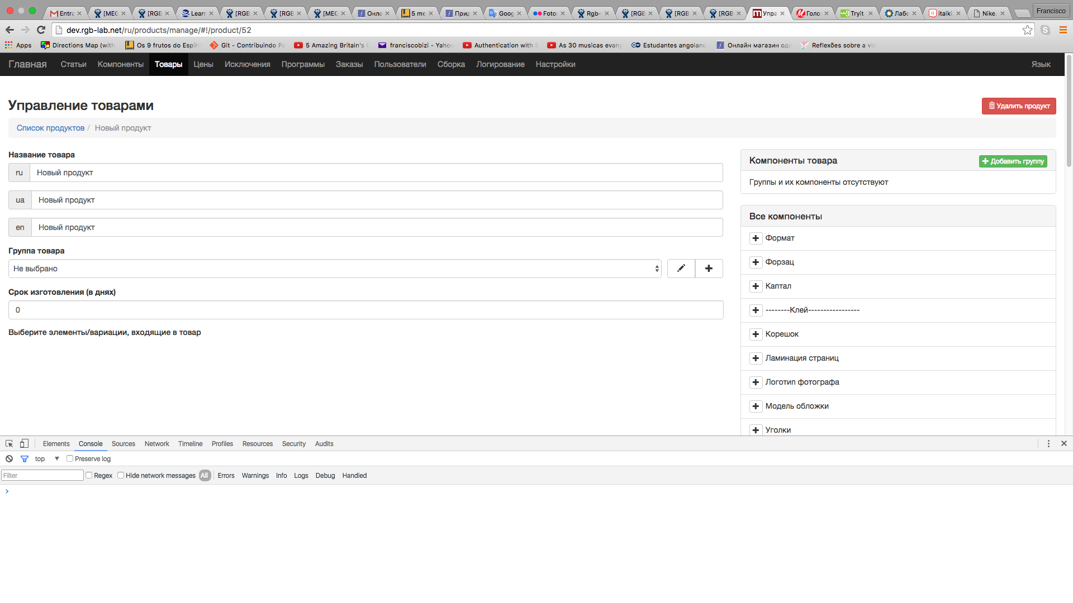Viewport: 1073px width, 603px height.
Task: Enable Hide network messages checkbox
Action: [x=121, y=476]
